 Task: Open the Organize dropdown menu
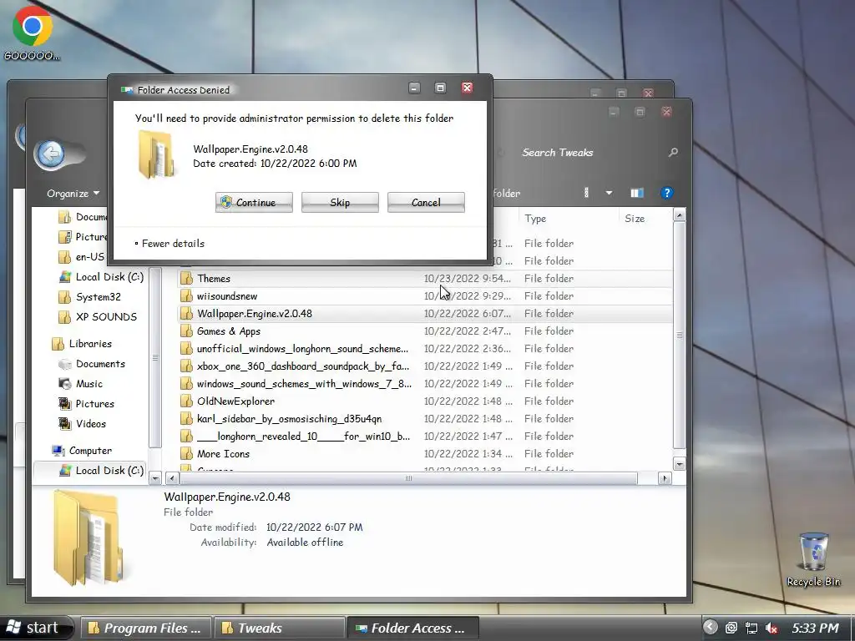[73, 194]
